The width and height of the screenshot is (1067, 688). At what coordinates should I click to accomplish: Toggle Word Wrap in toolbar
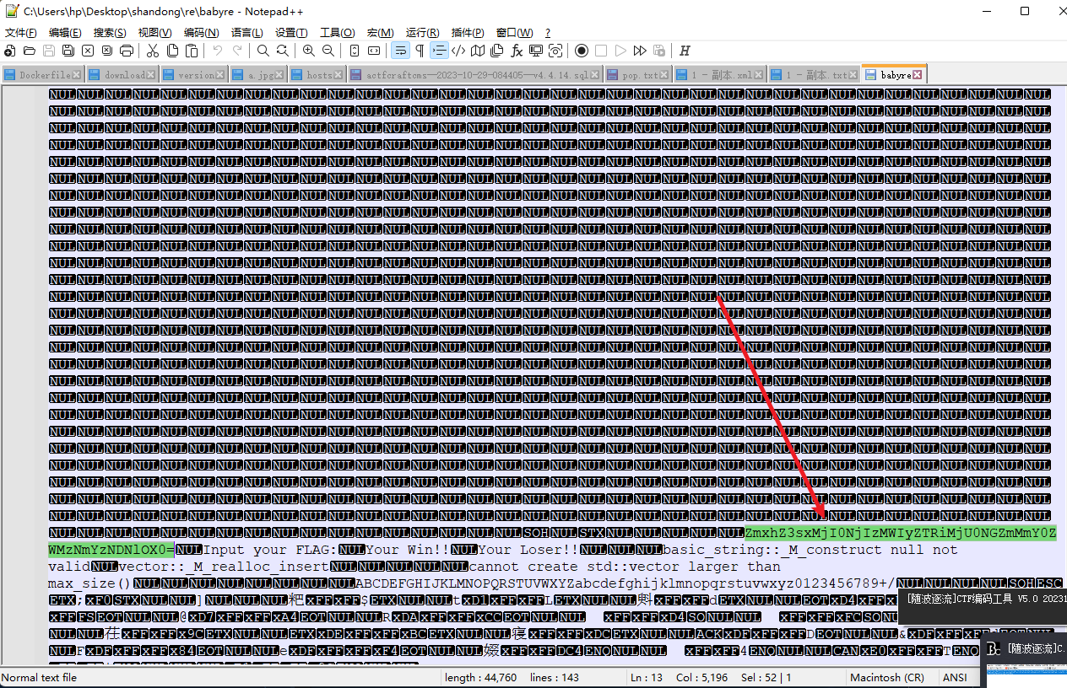401,51
